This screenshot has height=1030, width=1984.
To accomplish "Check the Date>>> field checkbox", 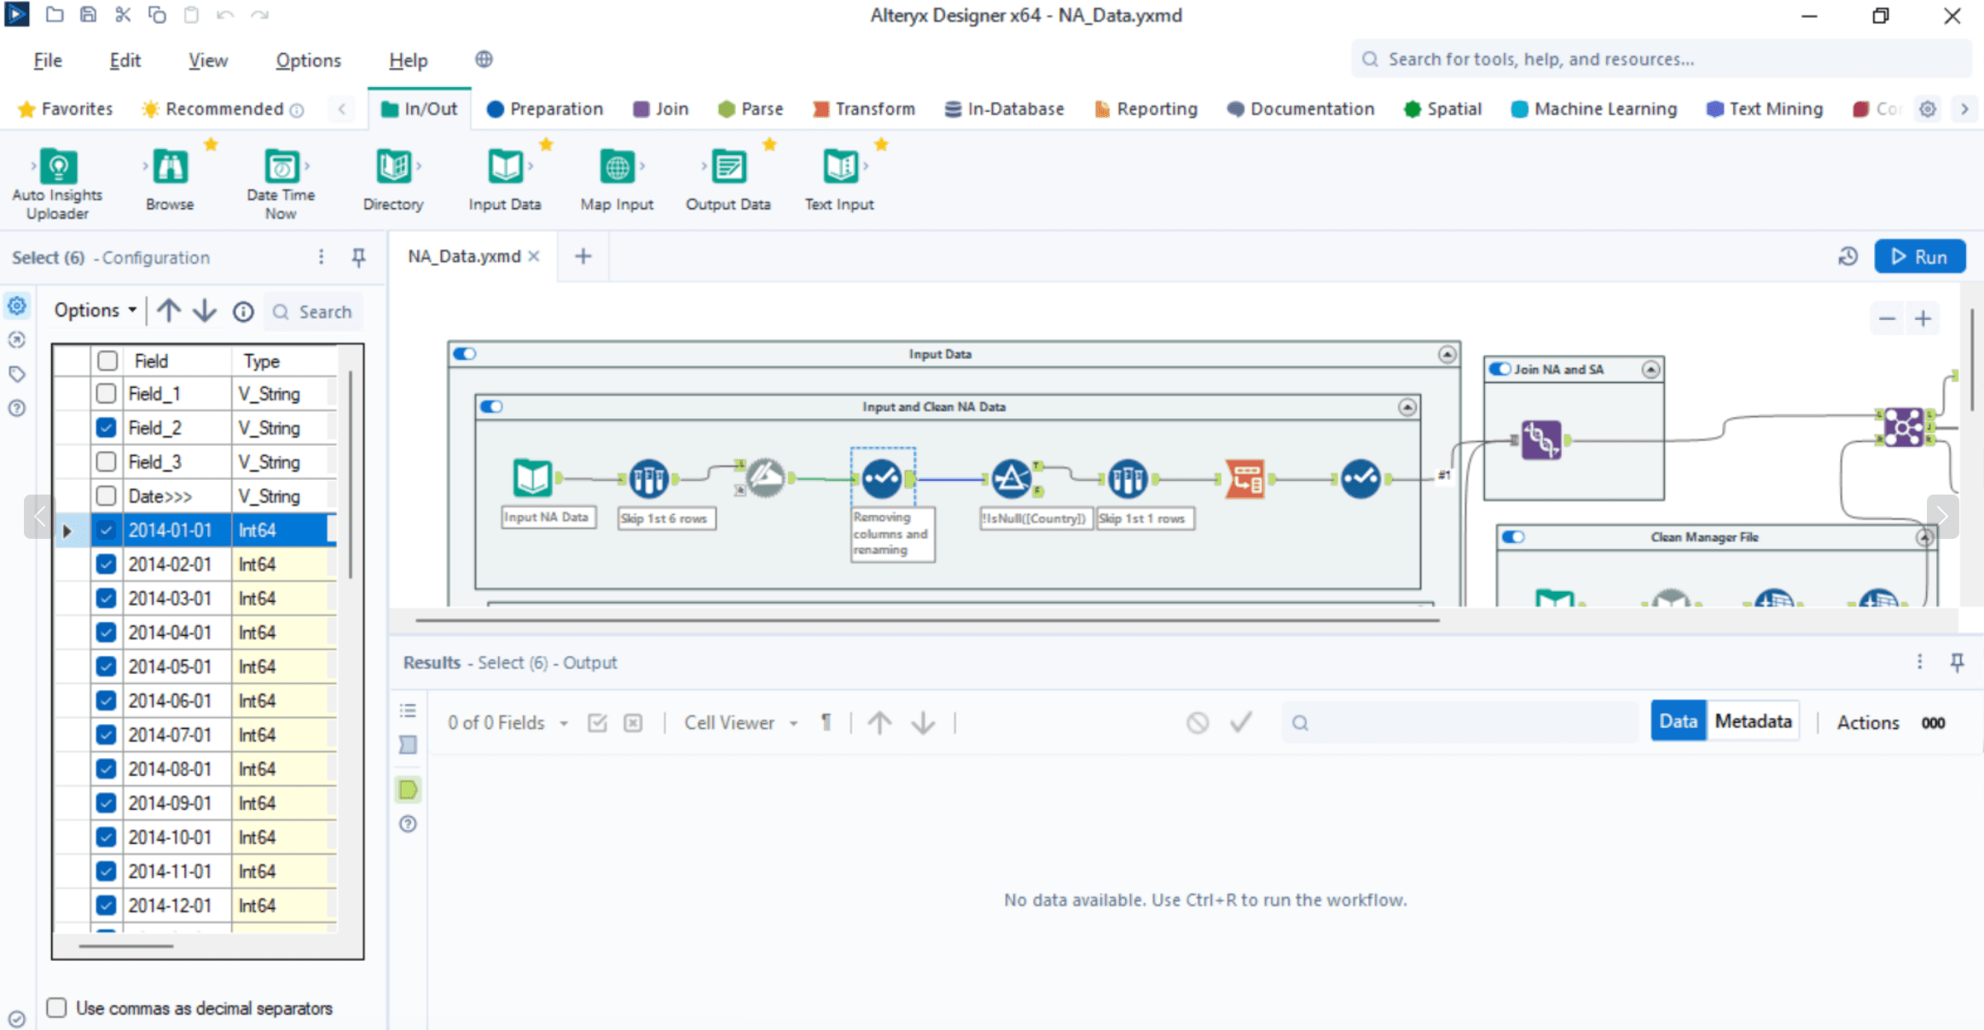I will tap(107, 496).
